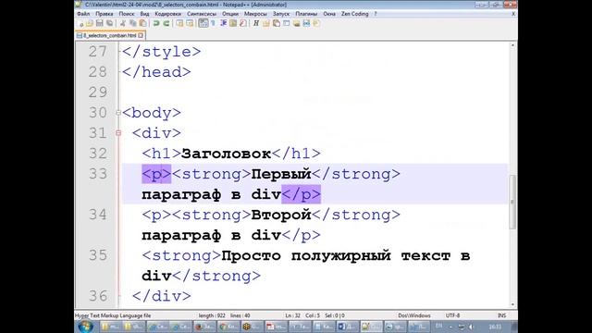
Task: Click the closing </div> tag on line 36
Action: tap(161, 296)
